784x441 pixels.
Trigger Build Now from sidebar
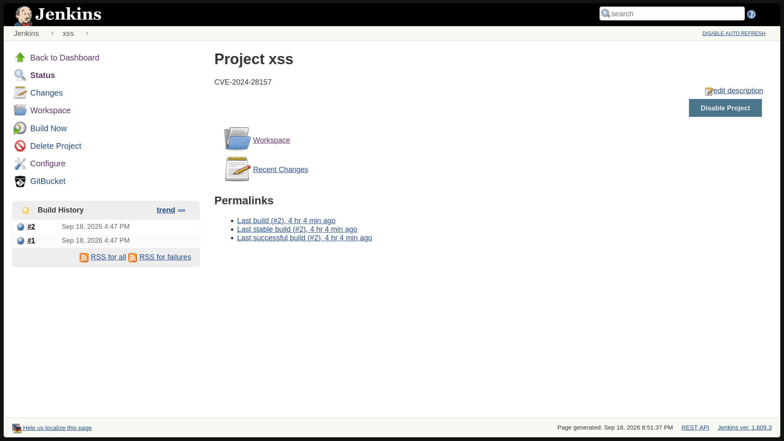pyautogui.click(x=49, y=128)
